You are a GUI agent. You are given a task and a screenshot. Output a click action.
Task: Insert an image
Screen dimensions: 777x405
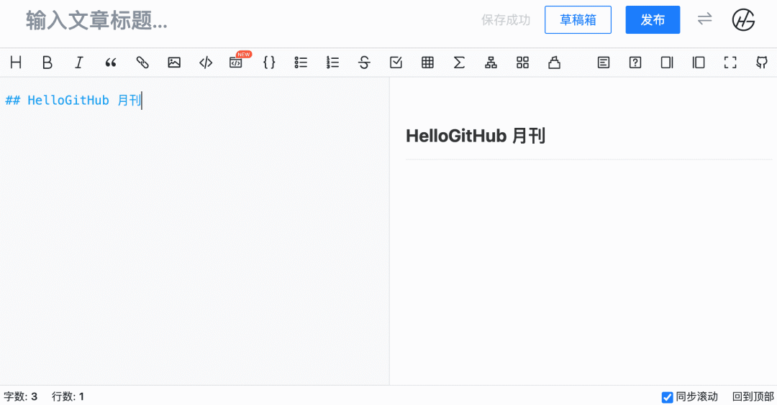(174, 62)
